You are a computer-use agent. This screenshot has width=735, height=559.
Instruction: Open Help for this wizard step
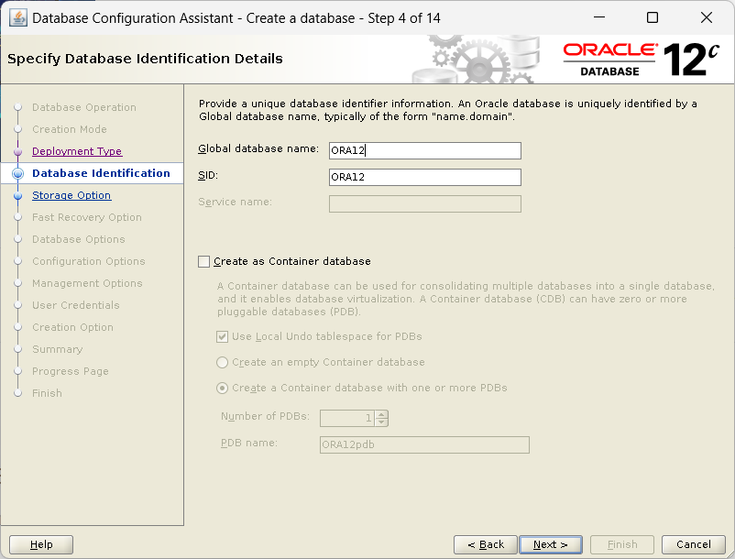click(41, 544)
